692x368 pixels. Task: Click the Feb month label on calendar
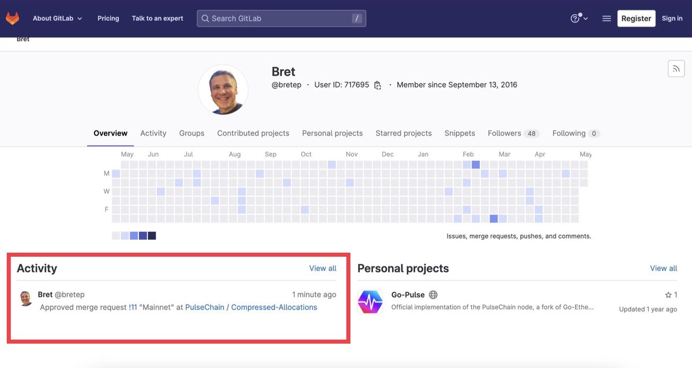468,154
